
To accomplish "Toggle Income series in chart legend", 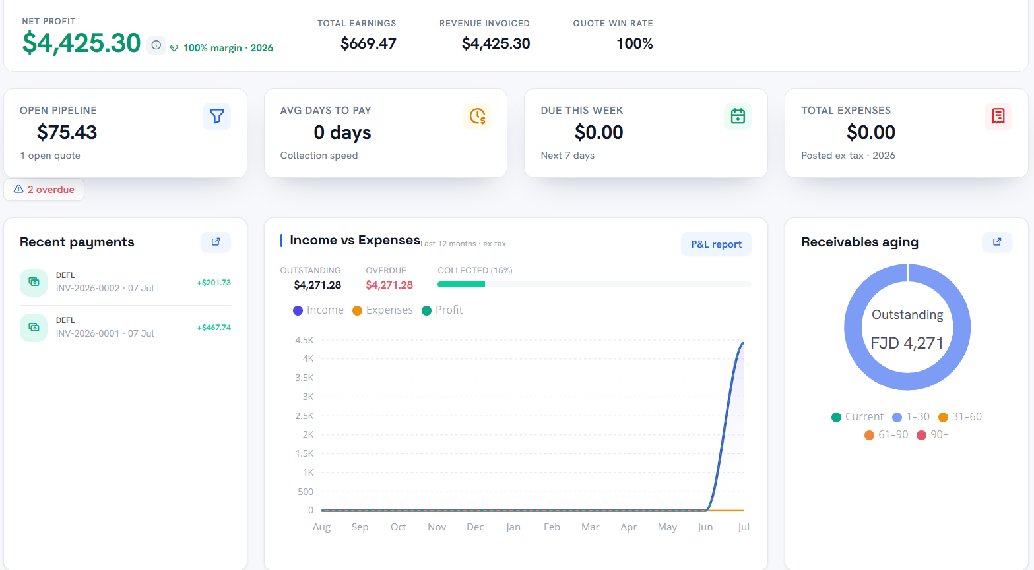I will click(x=318, y=310).
